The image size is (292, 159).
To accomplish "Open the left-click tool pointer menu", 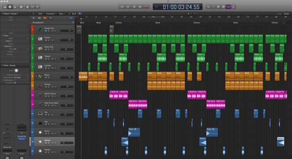I will point(189,14).
